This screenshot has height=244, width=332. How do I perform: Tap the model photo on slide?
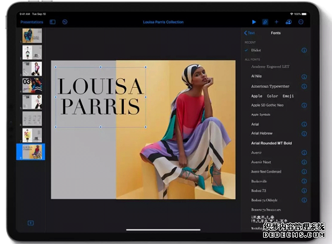point(176,130)
